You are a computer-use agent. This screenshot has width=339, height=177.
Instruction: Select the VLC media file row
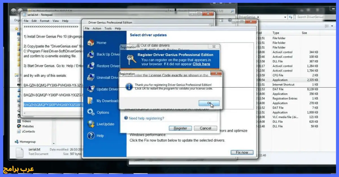click(x=288, y=117)
